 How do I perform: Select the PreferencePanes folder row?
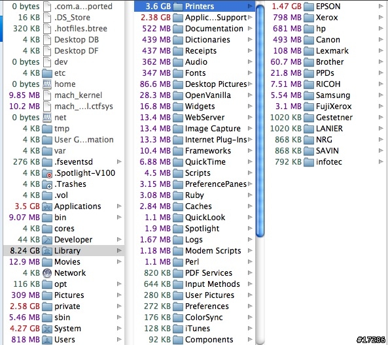tap(195, 184)
